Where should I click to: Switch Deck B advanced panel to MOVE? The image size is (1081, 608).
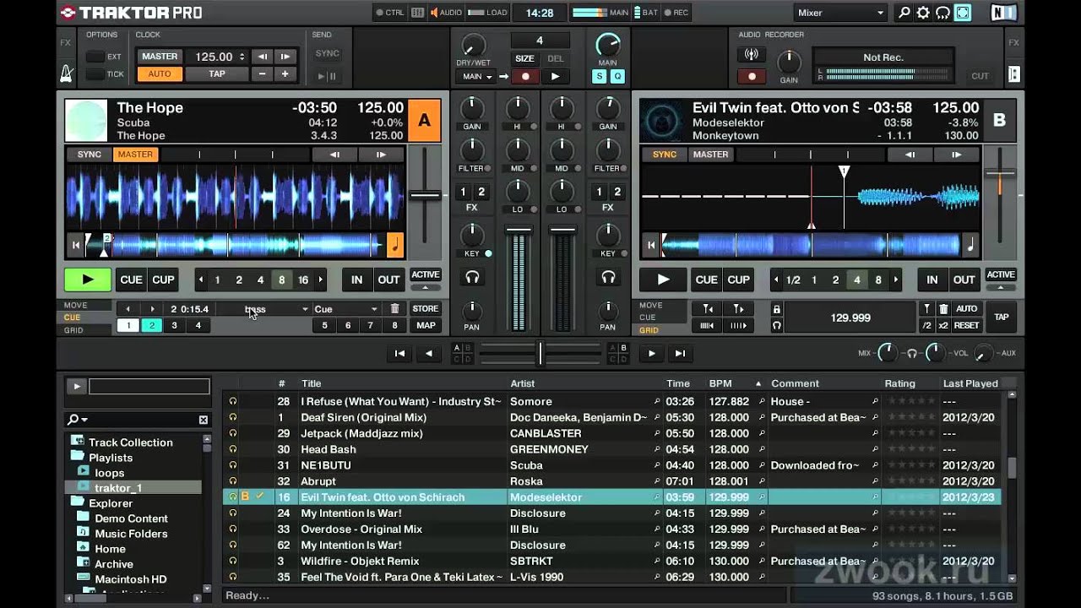(650, 305)
